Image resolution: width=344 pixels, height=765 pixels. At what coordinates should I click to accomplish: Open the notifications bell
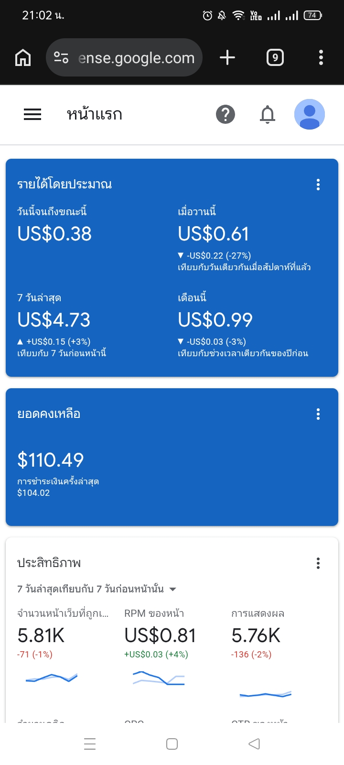[x=268, y=115]
